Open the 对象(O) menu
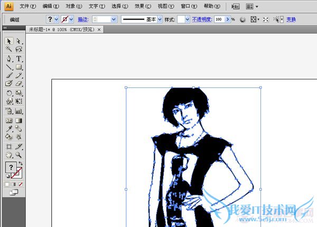This screenshot has height=227, width=317. coord(73,6)
